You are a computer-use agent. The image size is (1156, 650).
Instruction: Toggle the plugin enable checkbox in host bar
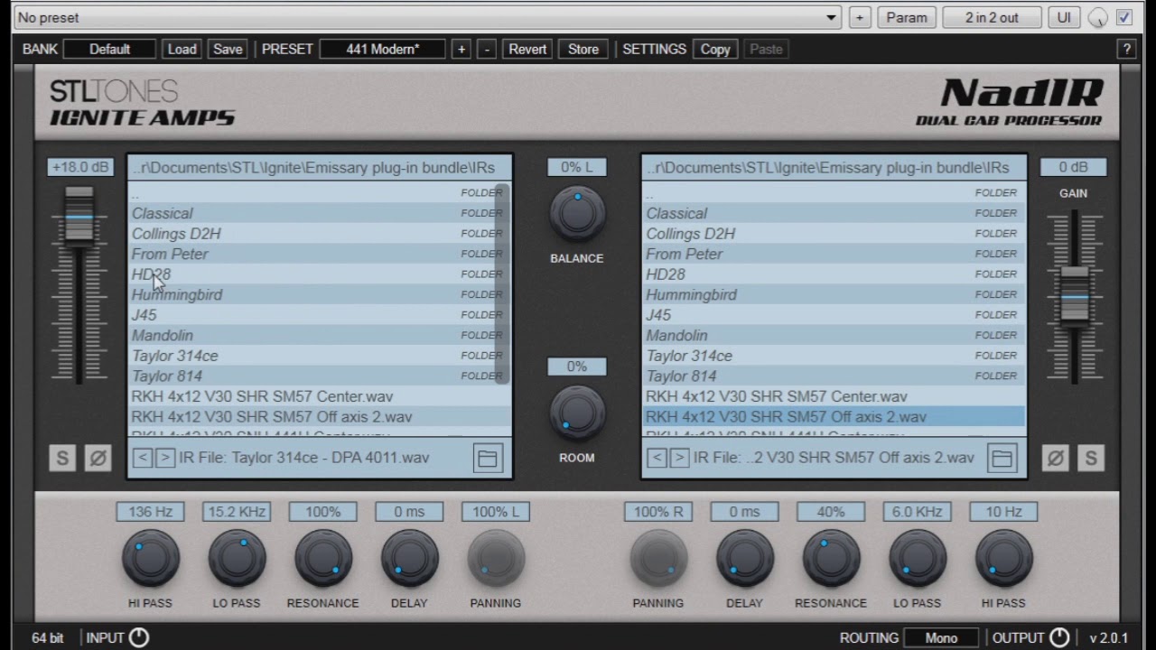pyautogui.click(x=1124, y=17)
